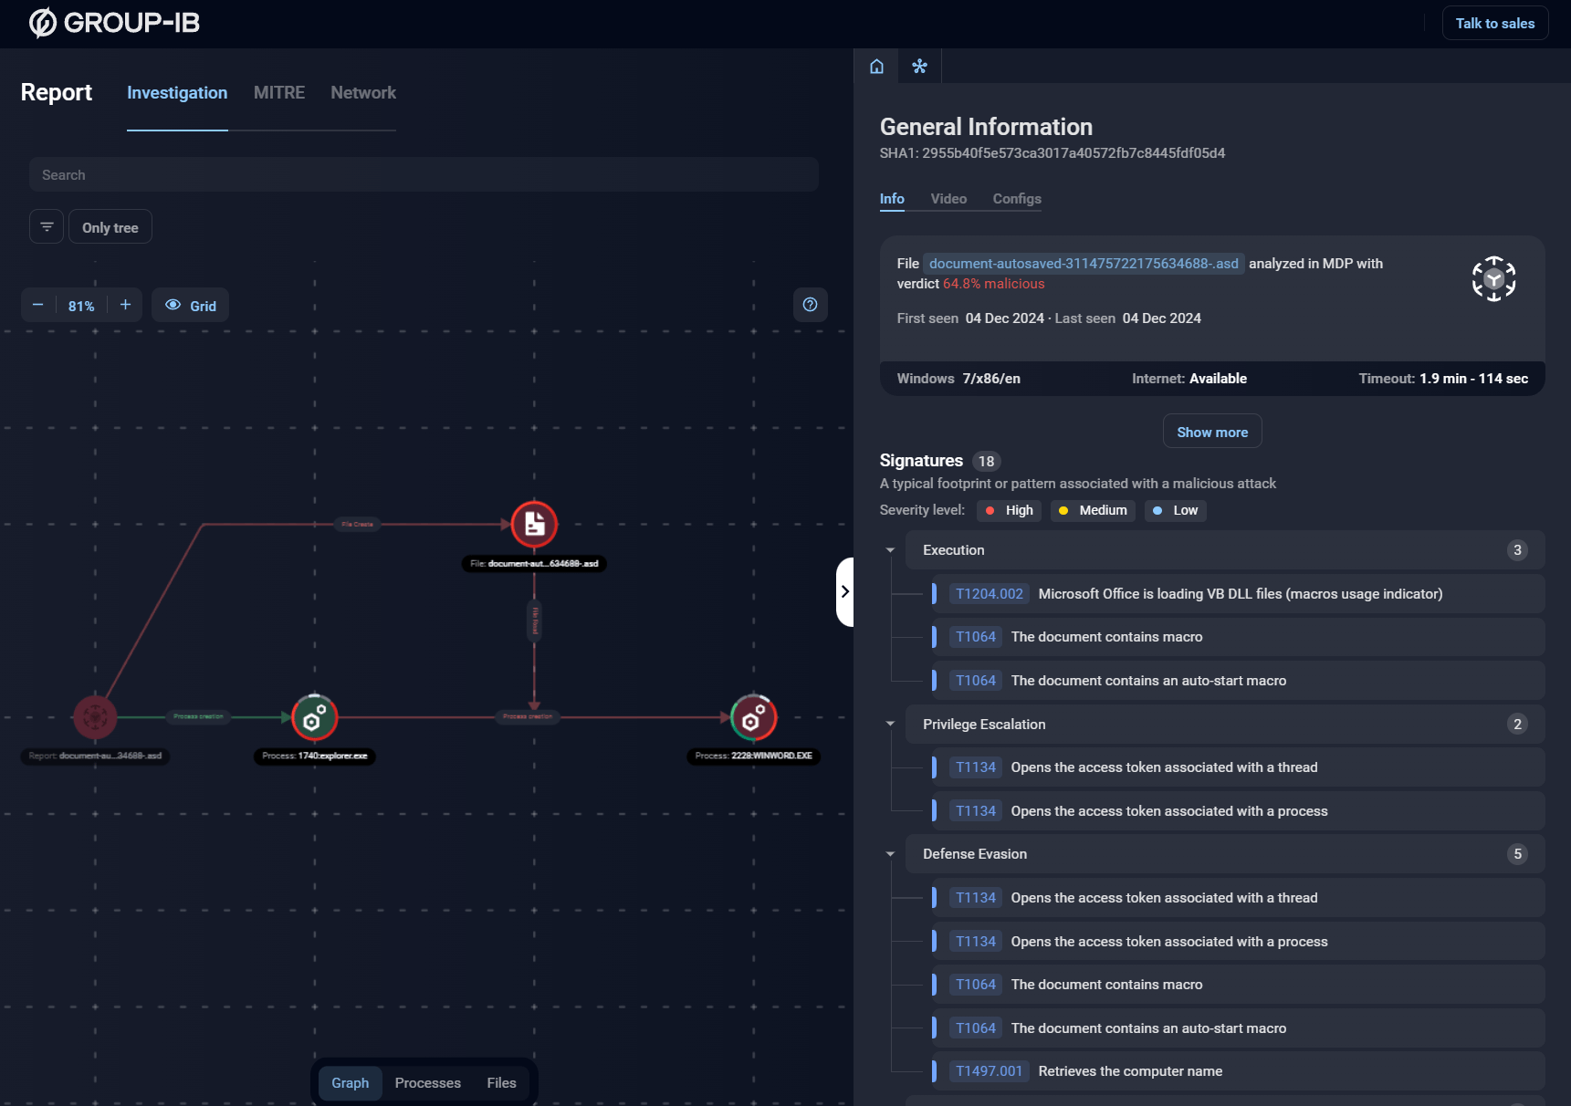Switch to the MITRE tab
Image resolution: width=1571 pixels, height=1106 pixels.
(278, 92)
